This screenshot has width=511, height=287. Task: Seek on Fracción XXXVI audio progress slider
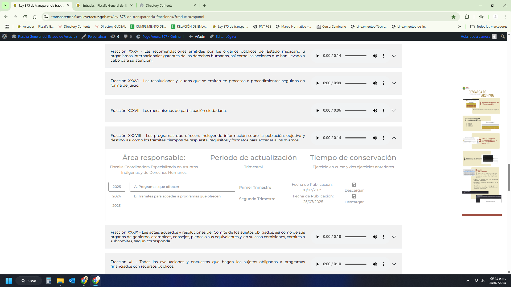pos(356,83)
